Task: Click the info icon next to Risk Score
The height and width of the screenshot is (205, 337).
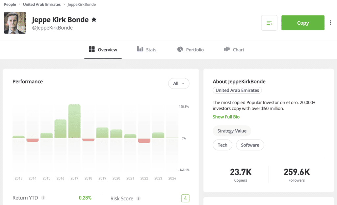Action: [x=139, y=198]
